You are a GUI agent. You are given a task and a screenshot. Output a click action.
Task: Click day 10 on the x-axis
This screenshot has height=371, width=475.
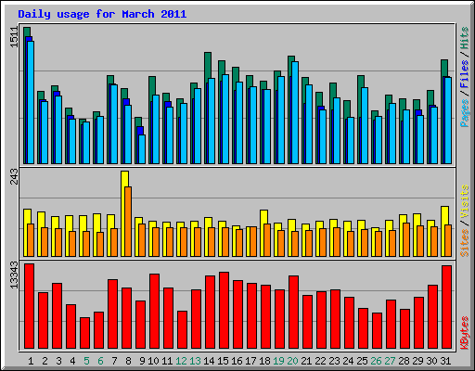[x=153, y=361]
